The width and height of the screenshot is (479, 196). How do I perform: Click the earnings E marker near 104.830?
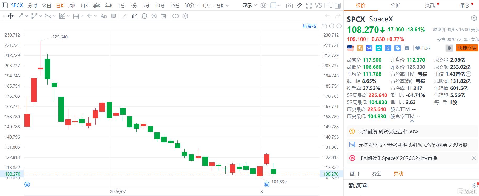(x=266, y=185)
